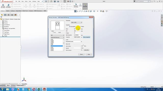This screenshot has width=163, height=91.
Task: Switch to the Evaluate ribbon tab
Action: (31, 11)
